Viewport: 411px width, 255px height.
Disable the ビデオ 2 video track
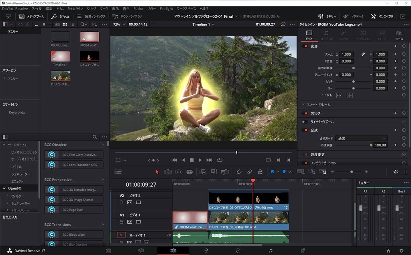pos(138,202)
